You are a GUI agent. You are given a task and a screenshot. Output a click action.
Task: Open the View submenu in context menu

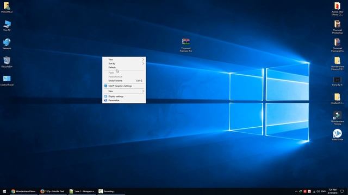tap(124, 60)
